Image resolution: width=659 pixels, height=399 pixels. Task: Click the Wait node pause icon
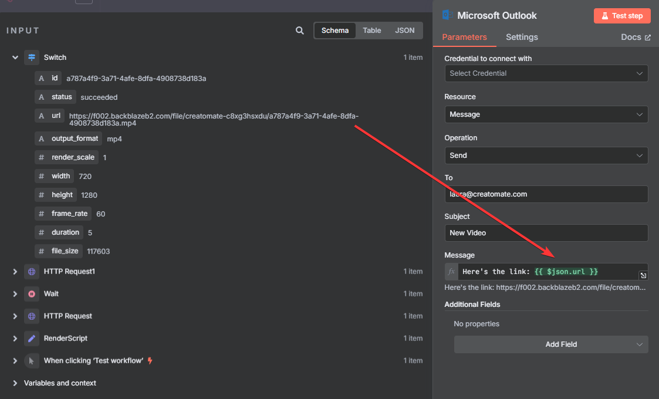32,294
